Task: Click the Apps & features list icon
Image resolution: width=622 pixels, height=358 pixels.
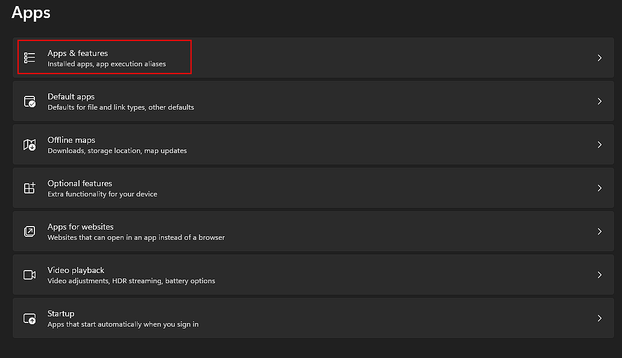Action: [x=30, y=57]
